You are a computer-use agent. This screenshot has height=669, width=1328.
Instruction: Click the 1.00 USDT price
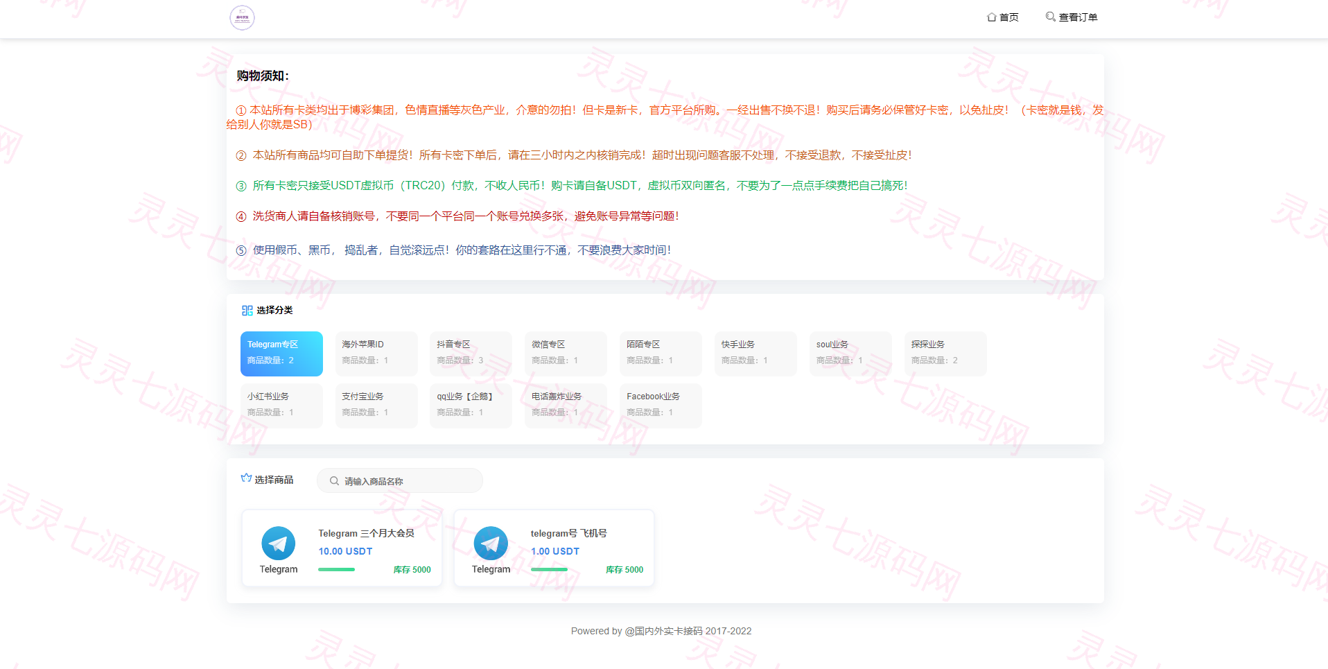(x=555, y=551)
